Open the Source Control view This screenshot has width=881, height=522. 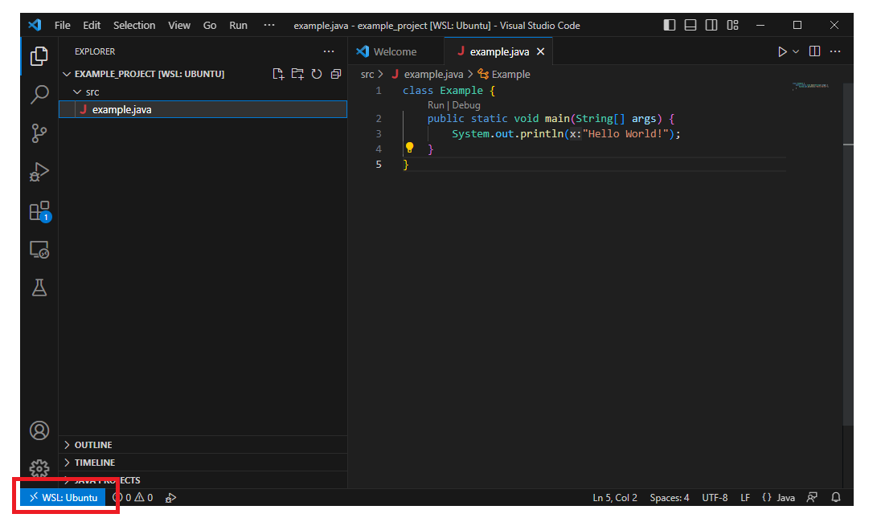(39, 133)
